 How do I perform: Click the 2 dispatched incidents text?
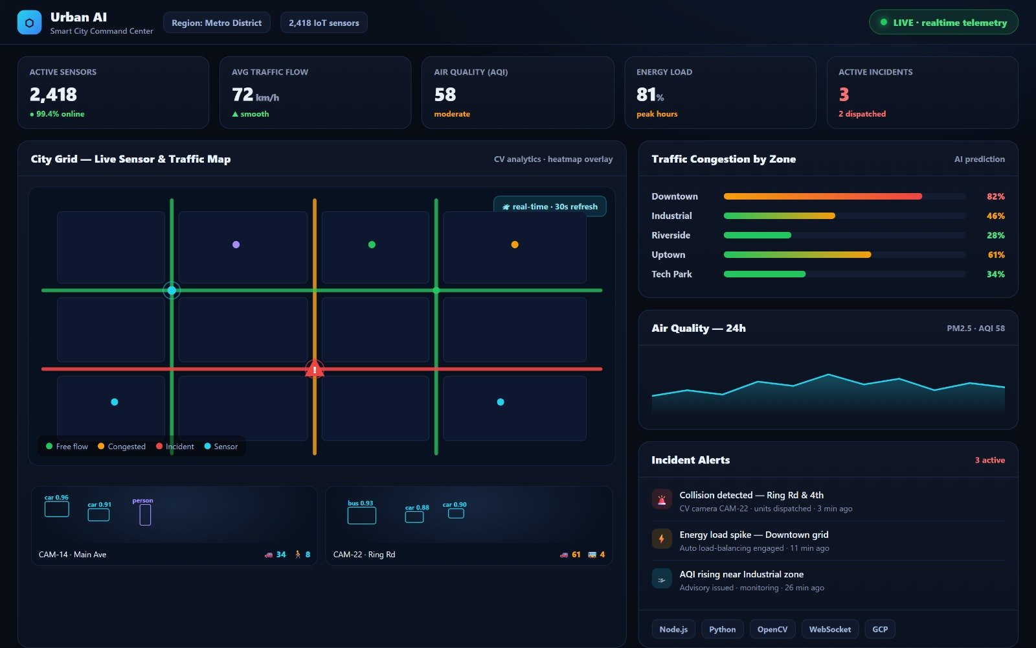[862, 114]
